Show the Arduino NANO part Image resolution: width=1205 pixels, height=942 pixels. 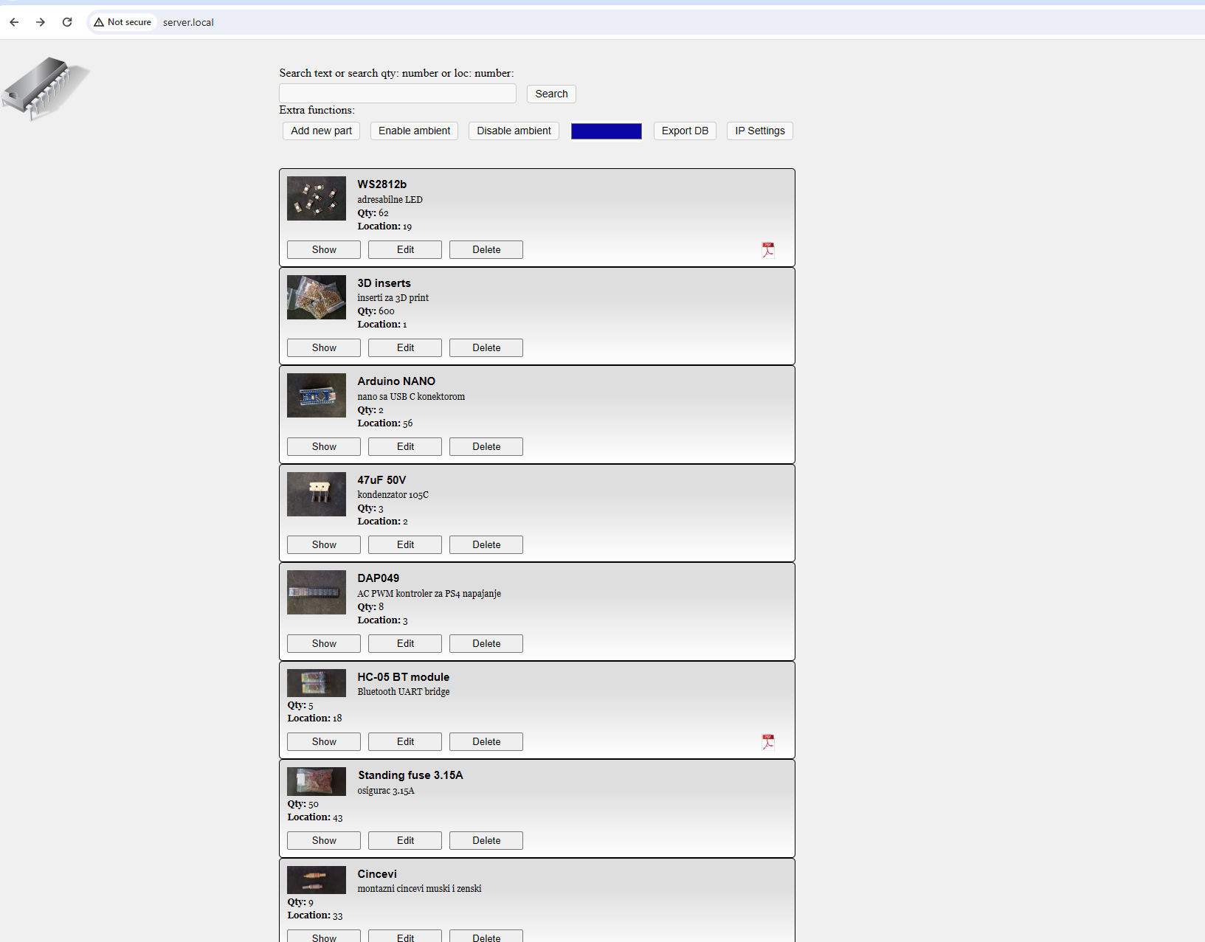[324, 446]
